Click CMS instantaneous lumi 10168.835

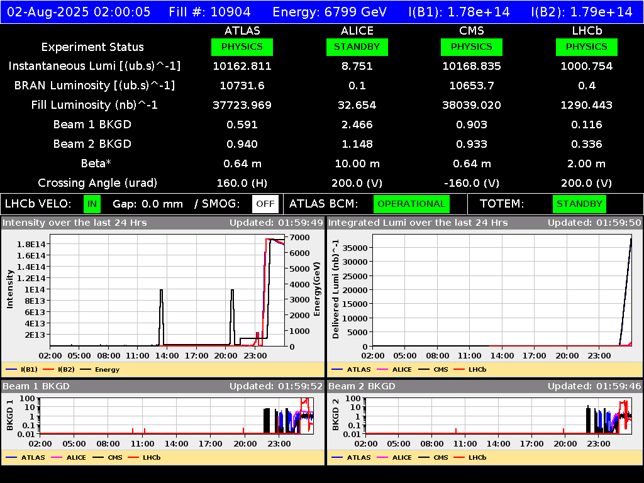tap(472, 66)
